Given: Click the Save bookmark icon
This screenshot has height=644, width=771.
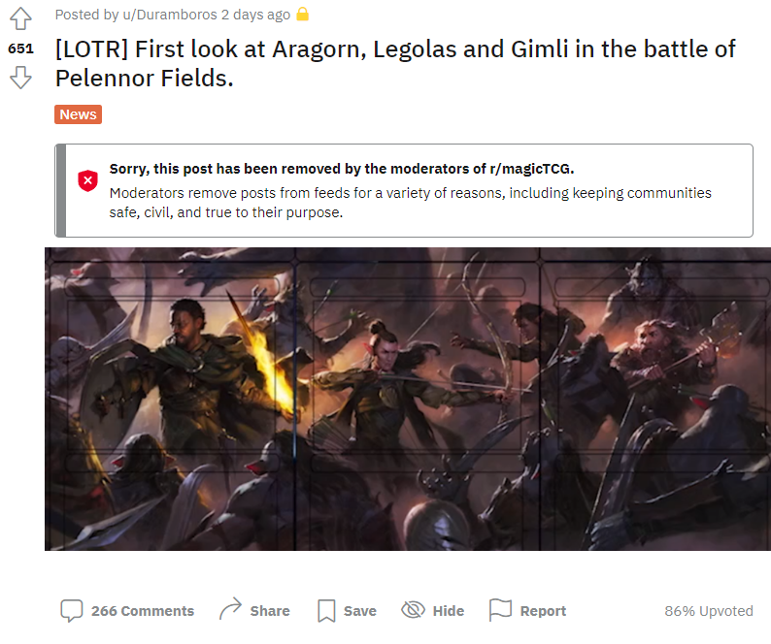Looking at the screenshot, I should point(326,611).
